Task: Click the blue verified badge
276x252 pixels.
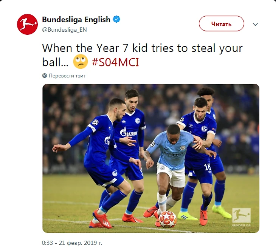Action: 116,19
